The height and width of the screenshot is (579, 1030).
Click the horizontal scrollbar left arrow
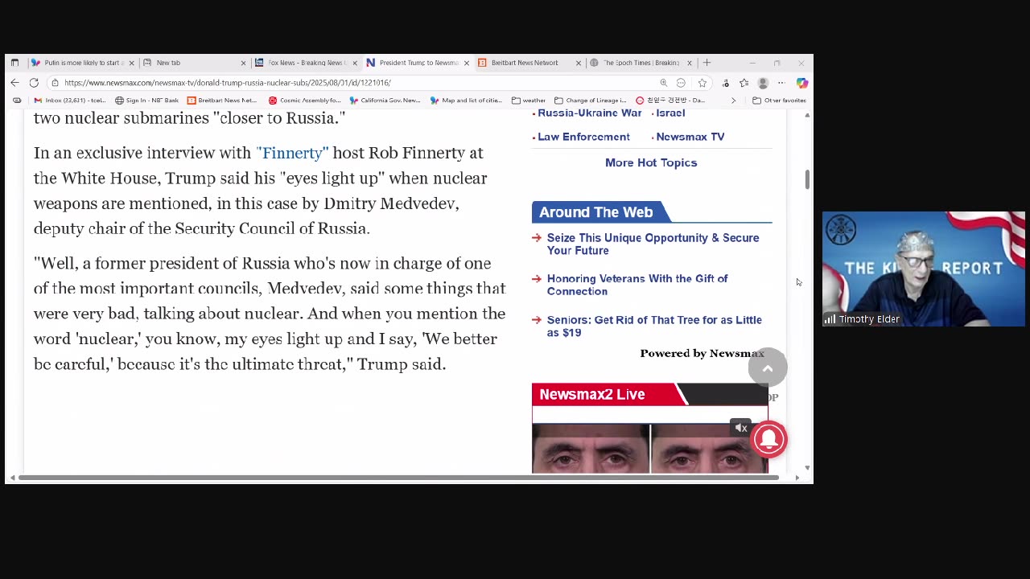tap(12, 478)
